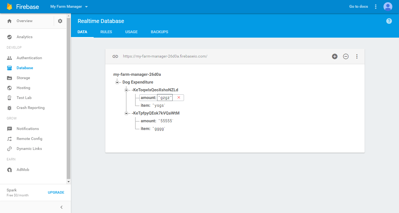Click the Test Lab icon
Viewport: 399px width, 213px height.
9,98
